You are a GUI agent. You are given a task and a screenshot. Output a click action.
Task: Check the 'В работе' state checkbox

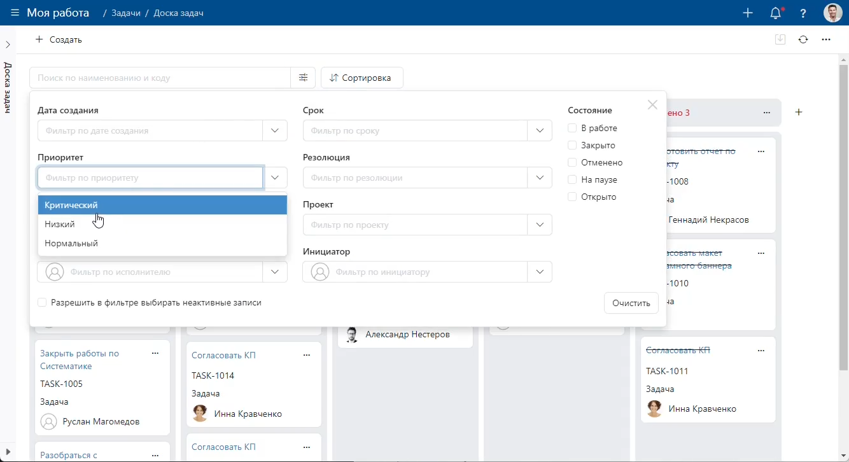(572, 128)
